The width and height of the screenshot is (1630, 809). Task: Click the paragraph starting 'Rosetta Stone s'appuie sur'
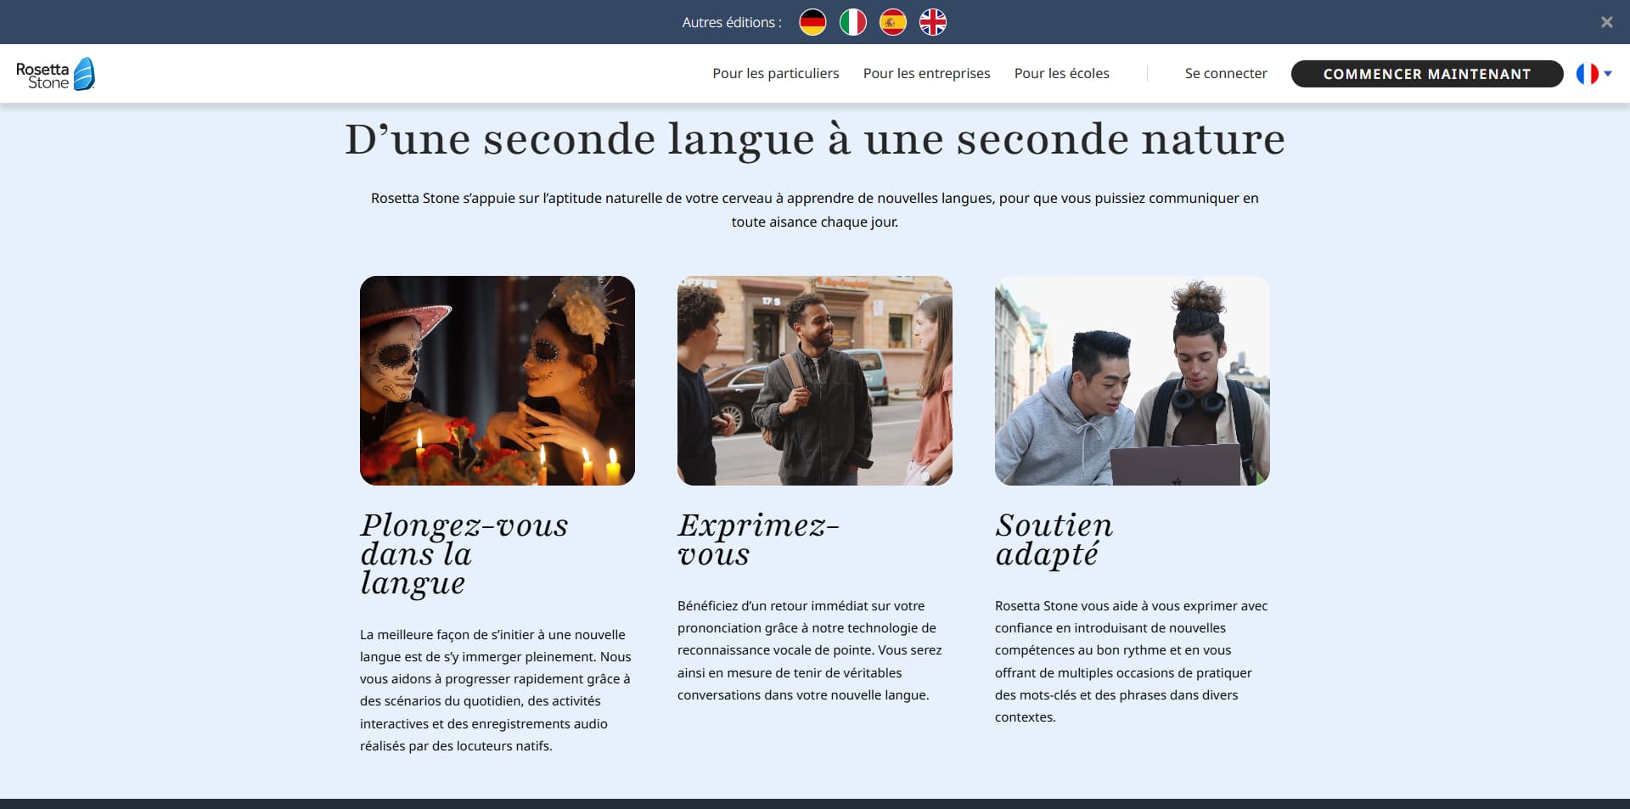(815, 210)
